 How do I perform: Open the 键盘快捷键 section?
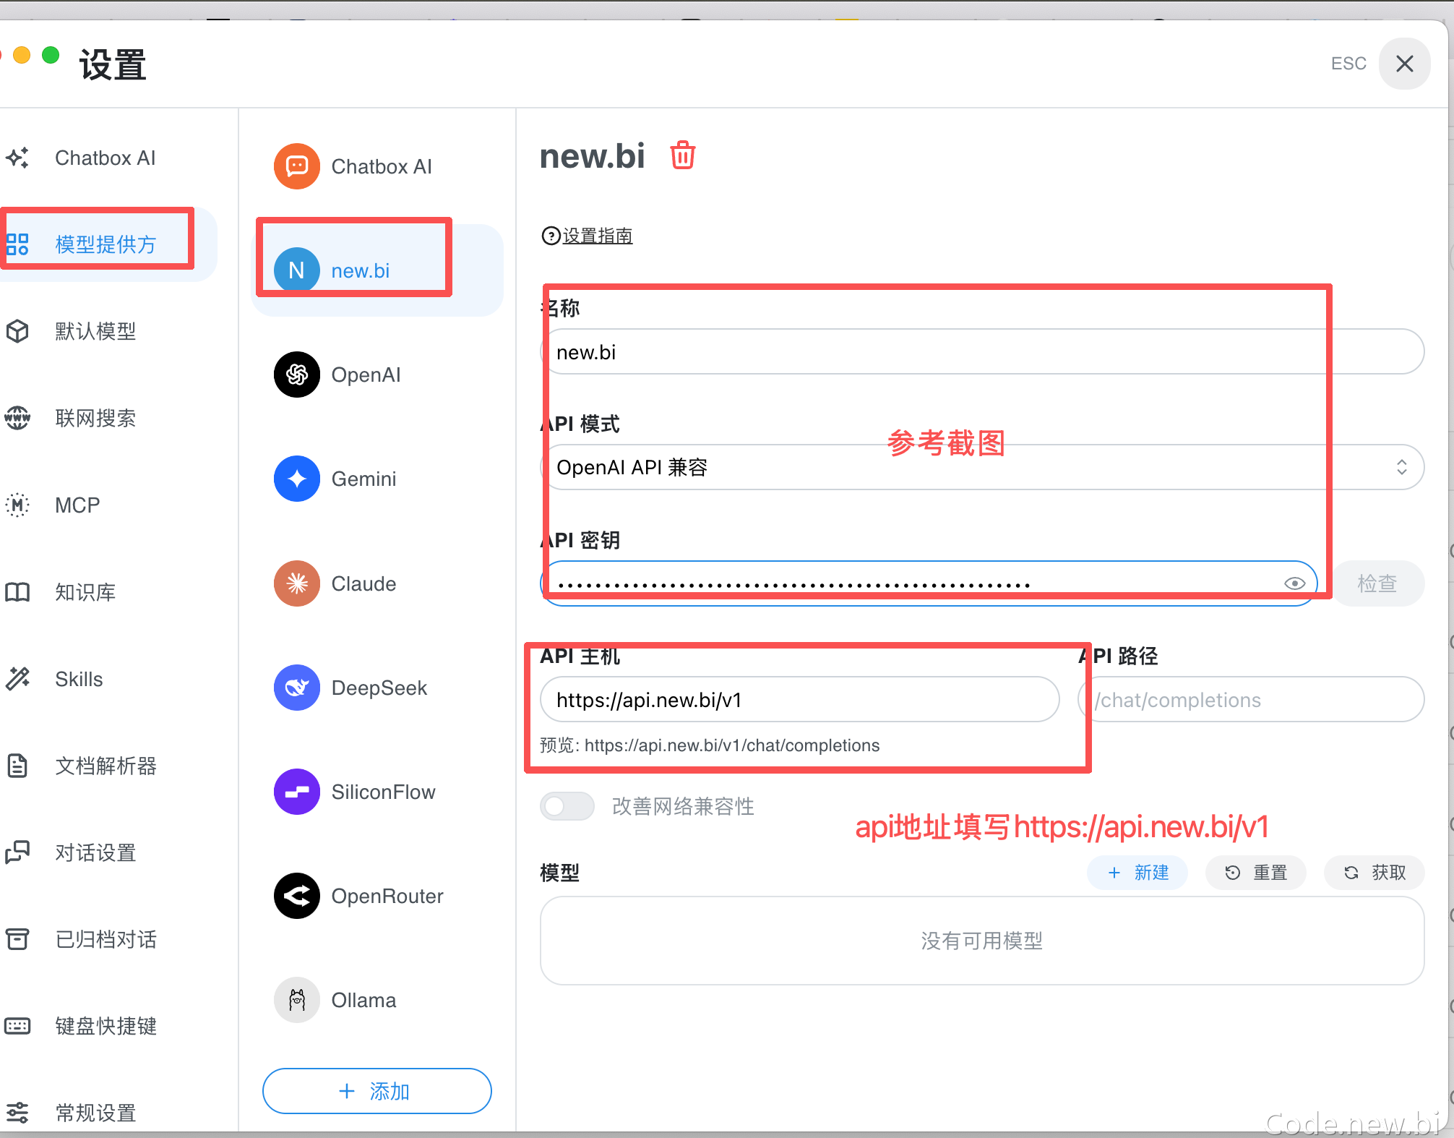click(106, 1026)
